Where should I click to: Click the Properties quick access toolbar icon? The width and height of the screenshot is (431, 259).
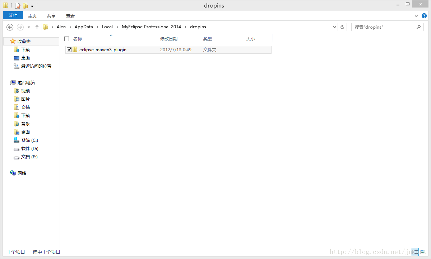[18, 6]
